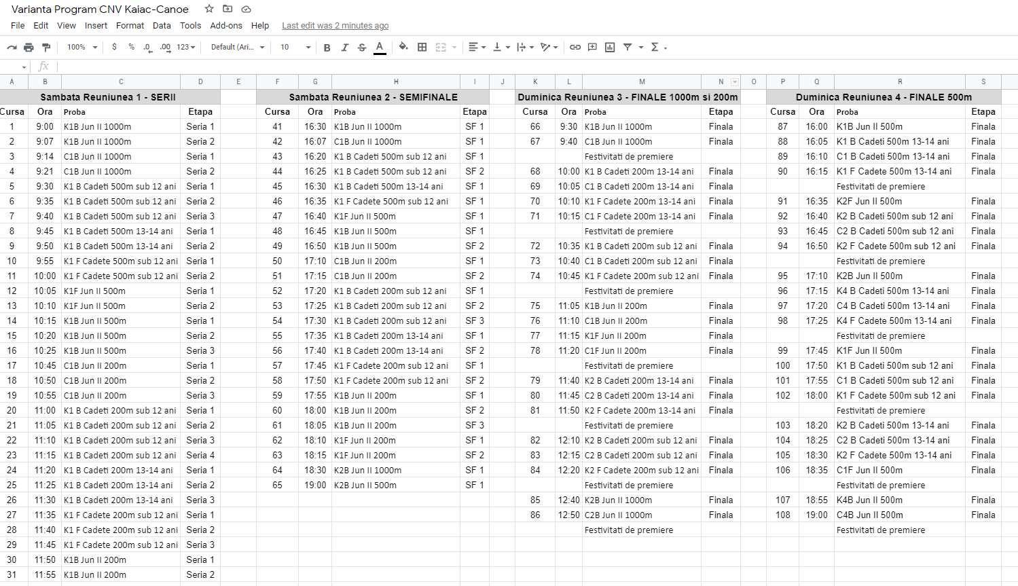Viewport: 1018px width, 586px height.
Task: Open the Help menu
Action: 260,25
